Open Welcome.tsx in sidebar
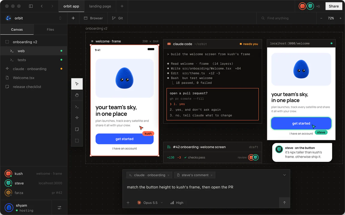Viewport: 345px width, 215px height. coord(34,78)
